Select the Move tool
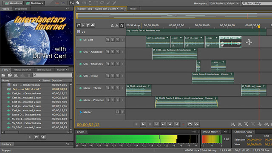 [72, 3]
